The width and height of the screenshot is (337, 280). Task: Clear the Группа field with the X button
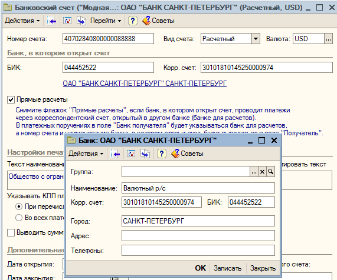click(262, 172)
